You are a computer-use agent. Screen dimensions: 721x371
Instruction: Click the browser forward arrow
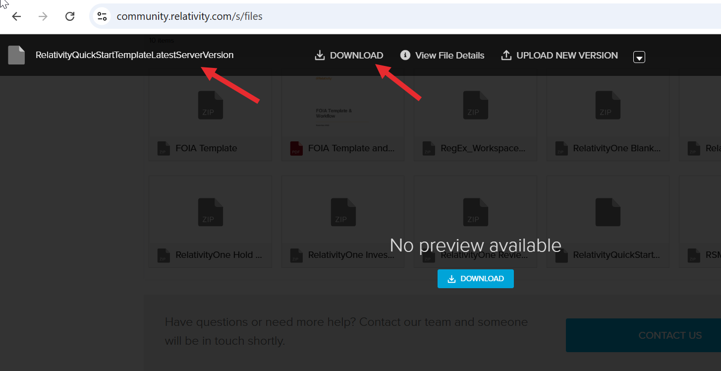point(43,16)
